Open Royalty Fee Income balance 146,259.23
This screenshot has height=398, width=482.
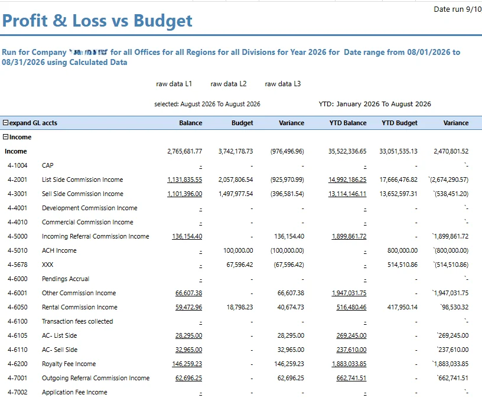(x=187, y=364)
